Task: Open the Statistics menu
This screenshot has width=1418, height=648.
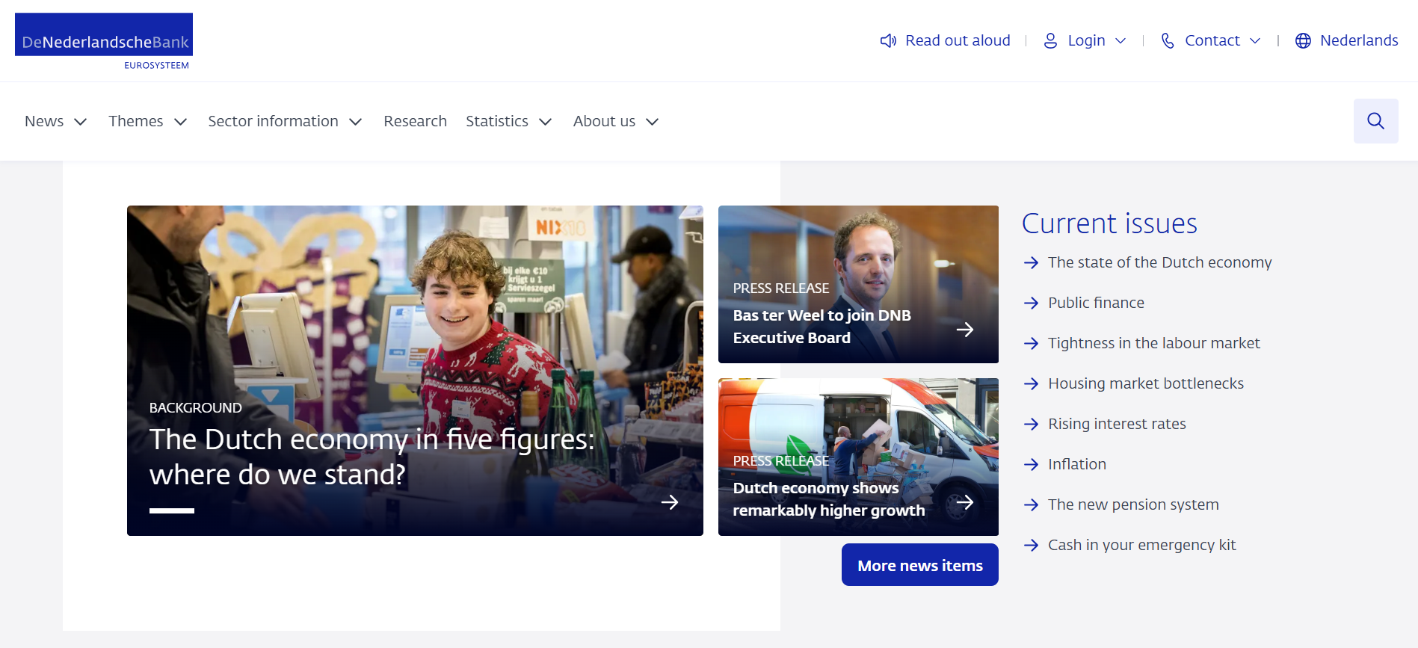Action: (x=508, y=121)
